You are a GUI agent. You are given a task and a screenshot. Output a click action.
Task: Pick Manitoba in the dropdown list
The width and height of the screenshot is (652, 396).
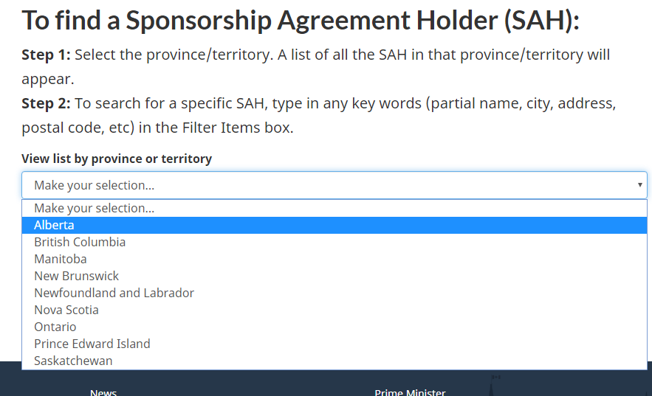pos(61,260)
